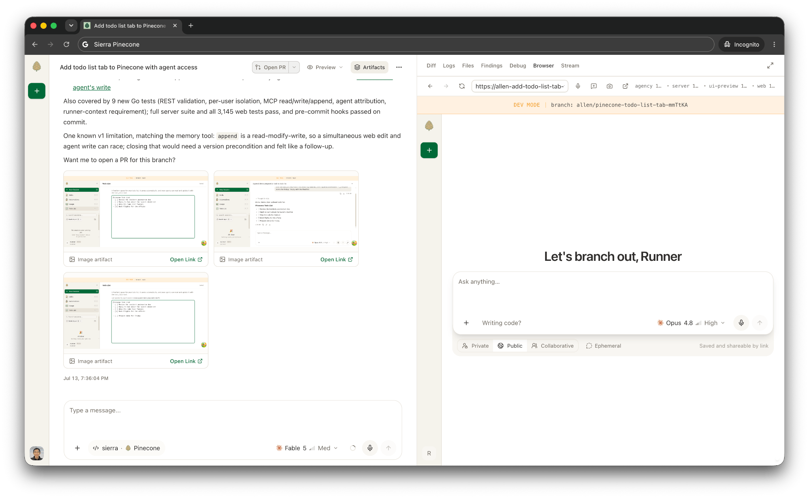Click the microphone in the message composer
The image size is (809, 498).
point(370,448)
